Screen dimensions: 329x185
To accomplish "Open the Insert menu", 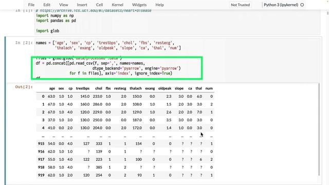I will [82, 5].
